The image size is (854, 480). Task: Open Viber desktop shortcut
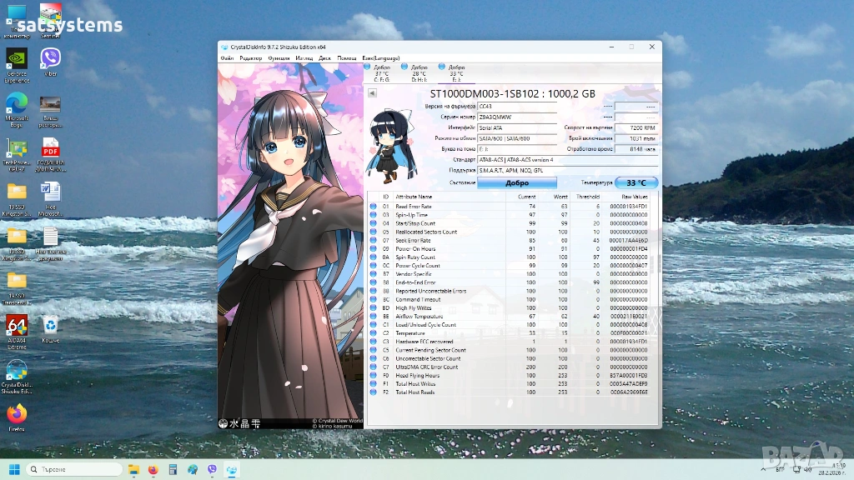coord(50,62)
